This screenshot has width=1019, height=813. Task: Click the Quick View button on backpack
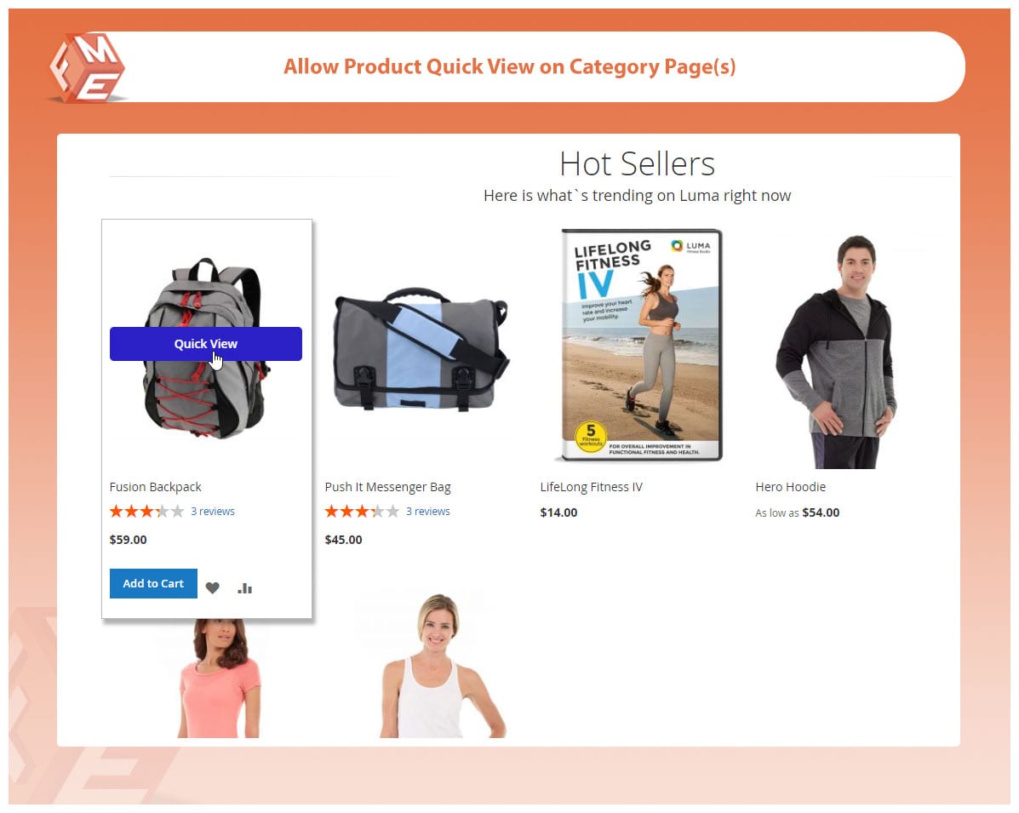(x=205, y=344)
